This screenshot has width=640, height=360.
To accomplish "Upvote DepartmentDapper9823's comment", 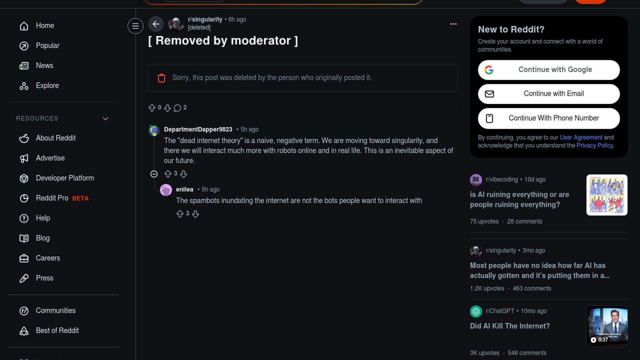I will (x=168, y=174).
